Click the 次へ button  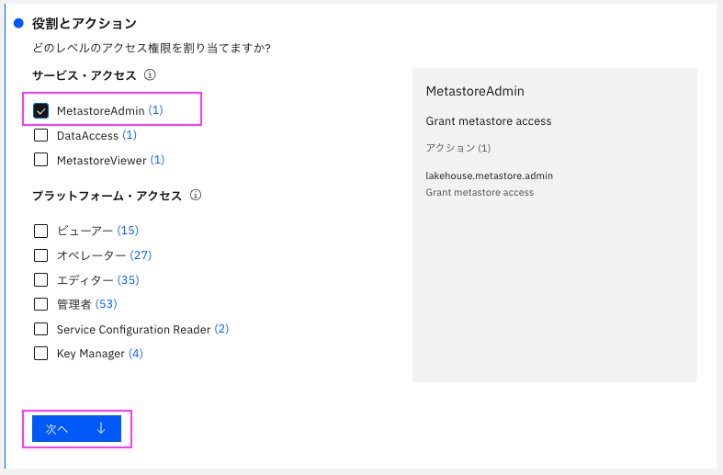click(76, 428)
